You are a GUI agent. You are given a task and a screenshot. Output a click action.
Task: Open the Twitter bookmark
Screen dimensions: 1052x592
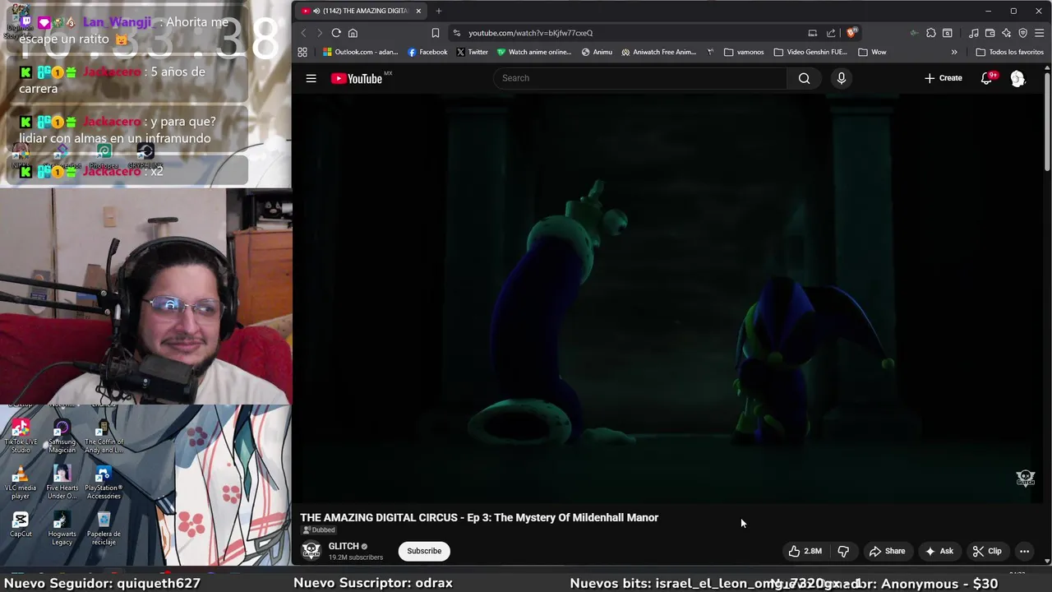(x=473, y=52)
